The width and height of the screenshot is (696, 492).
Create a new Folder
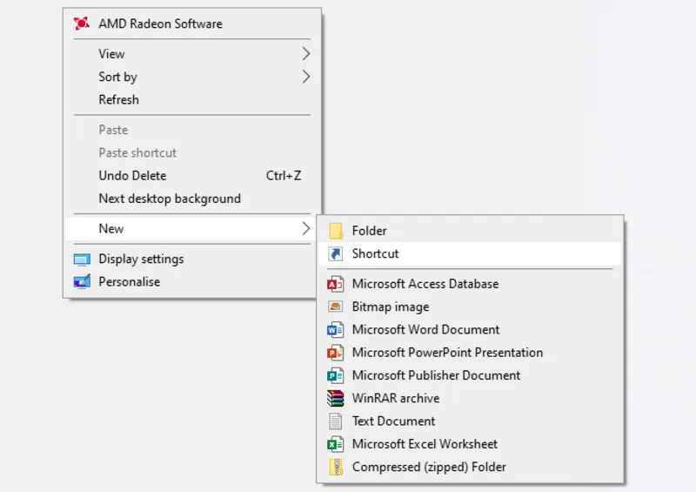[x=470, y=231]
